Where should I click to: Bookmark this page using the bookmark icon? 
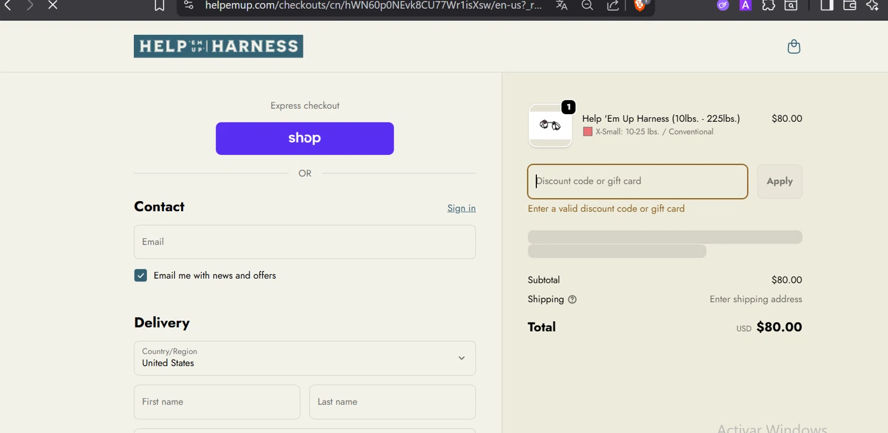click(x=159, y=5)
